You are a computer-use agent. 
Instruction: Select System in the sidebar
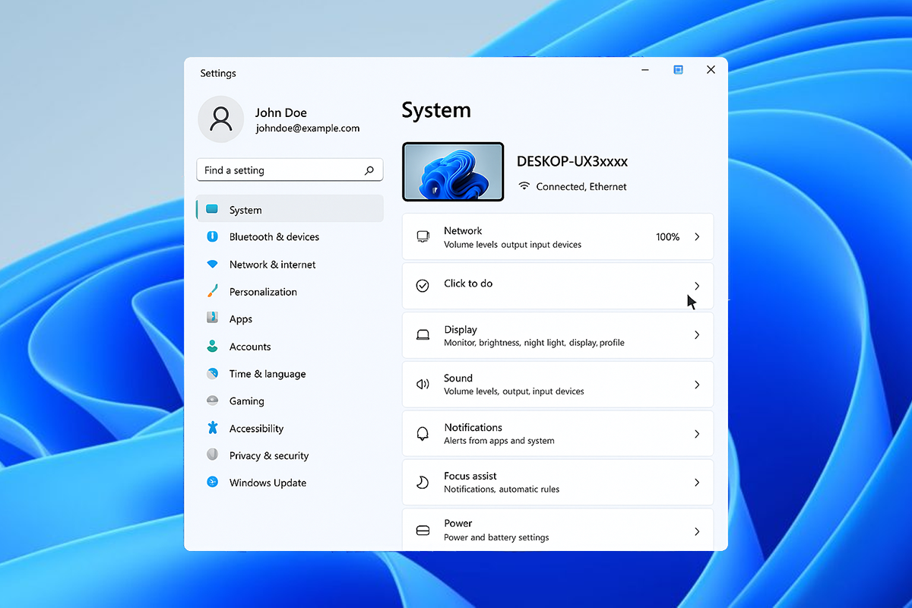click(x=290, y=209)
